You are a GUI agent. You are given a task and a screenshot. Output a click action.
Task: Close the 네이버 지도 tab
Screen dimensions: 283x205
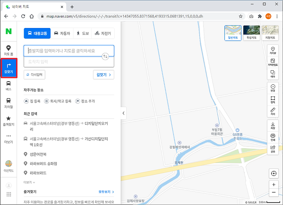[x=62, y=7]
